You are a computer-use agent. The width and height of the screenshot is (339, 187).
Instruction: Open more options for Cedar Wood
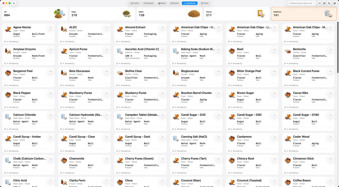[330, 137]
